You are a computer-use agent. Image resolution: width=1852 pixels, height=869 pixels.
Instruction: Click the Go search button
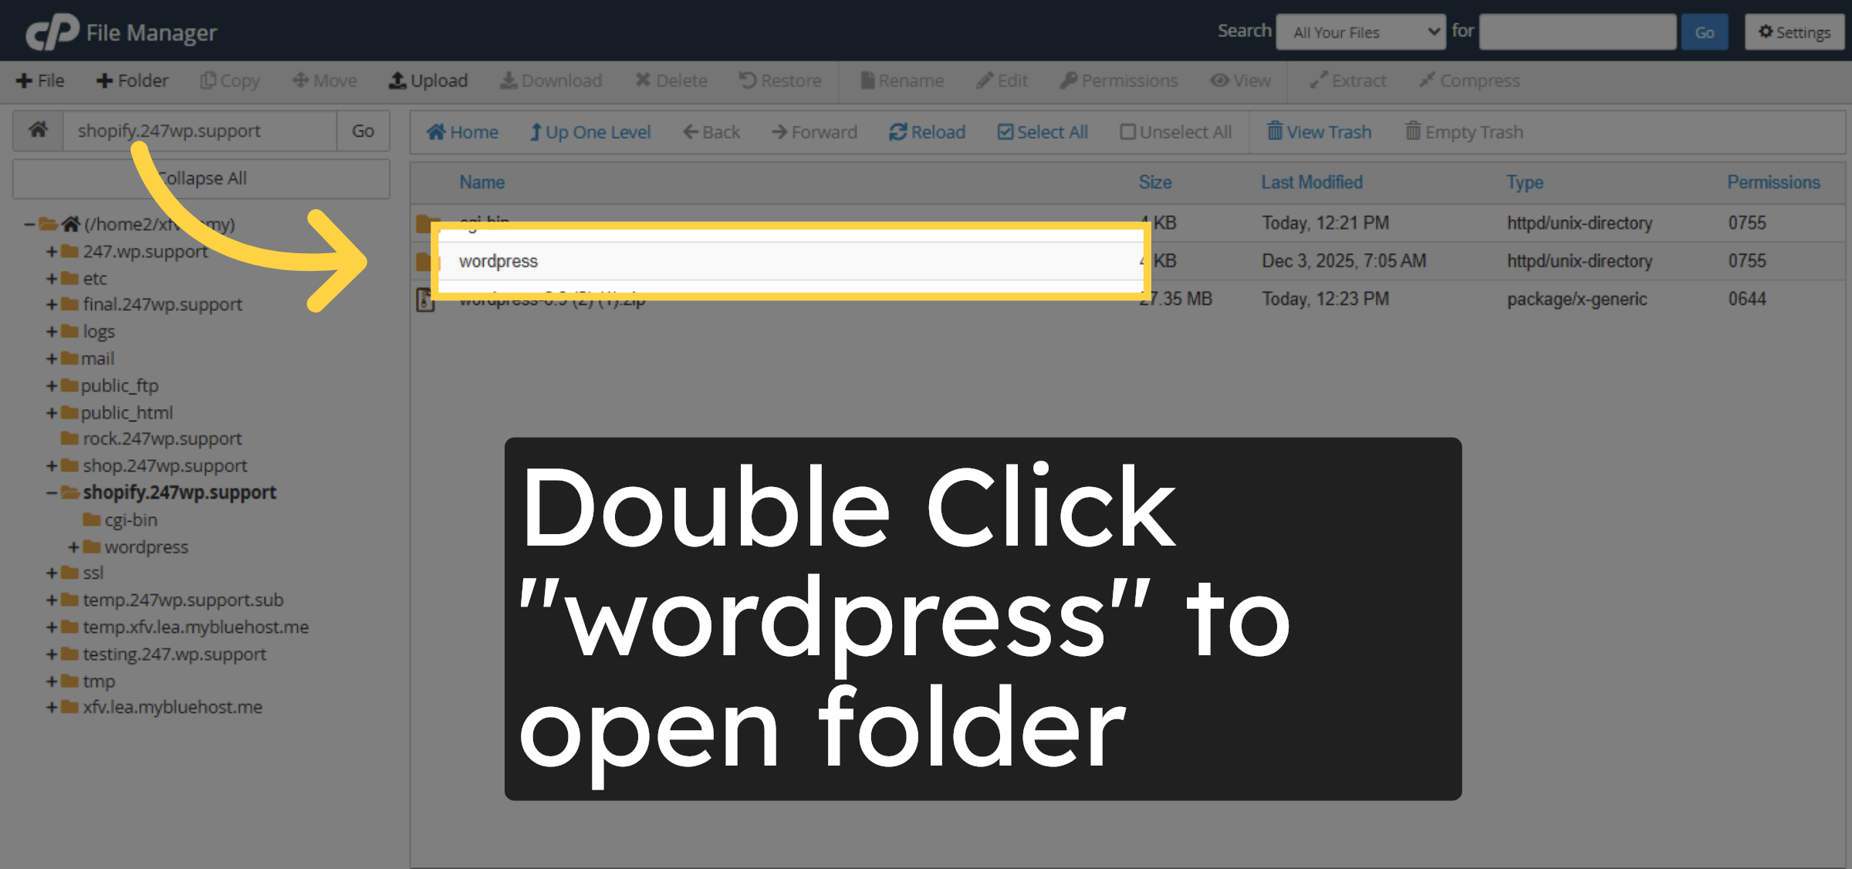(x=1705, y=32)
